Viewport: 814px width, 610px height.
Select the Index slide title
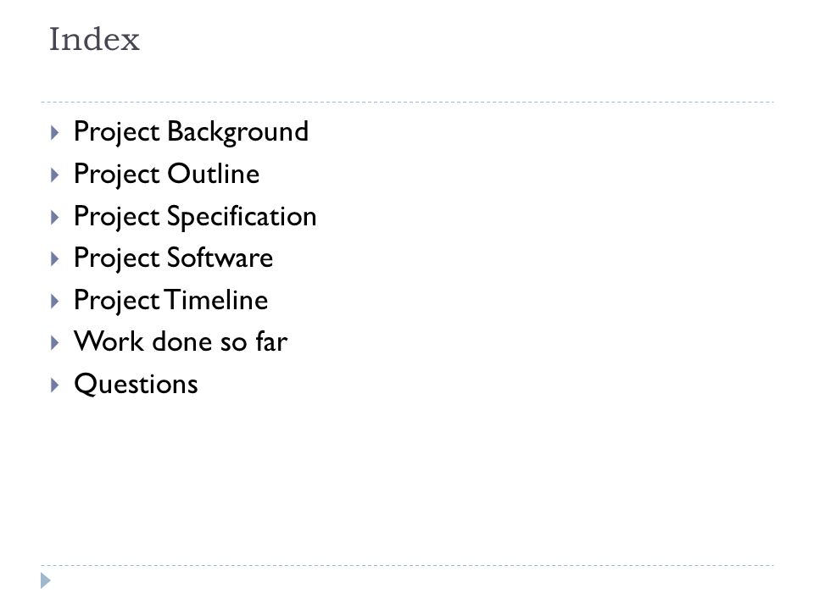tap(94, 40)
